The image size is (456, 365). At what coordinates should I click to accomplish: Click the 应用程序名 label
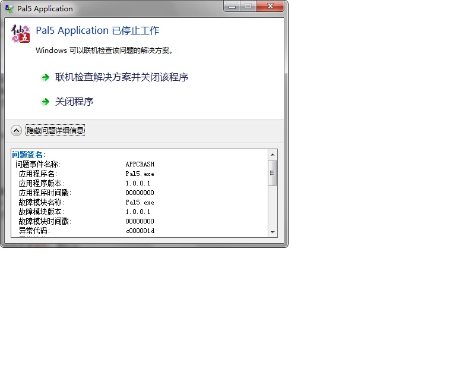[38, 174]
